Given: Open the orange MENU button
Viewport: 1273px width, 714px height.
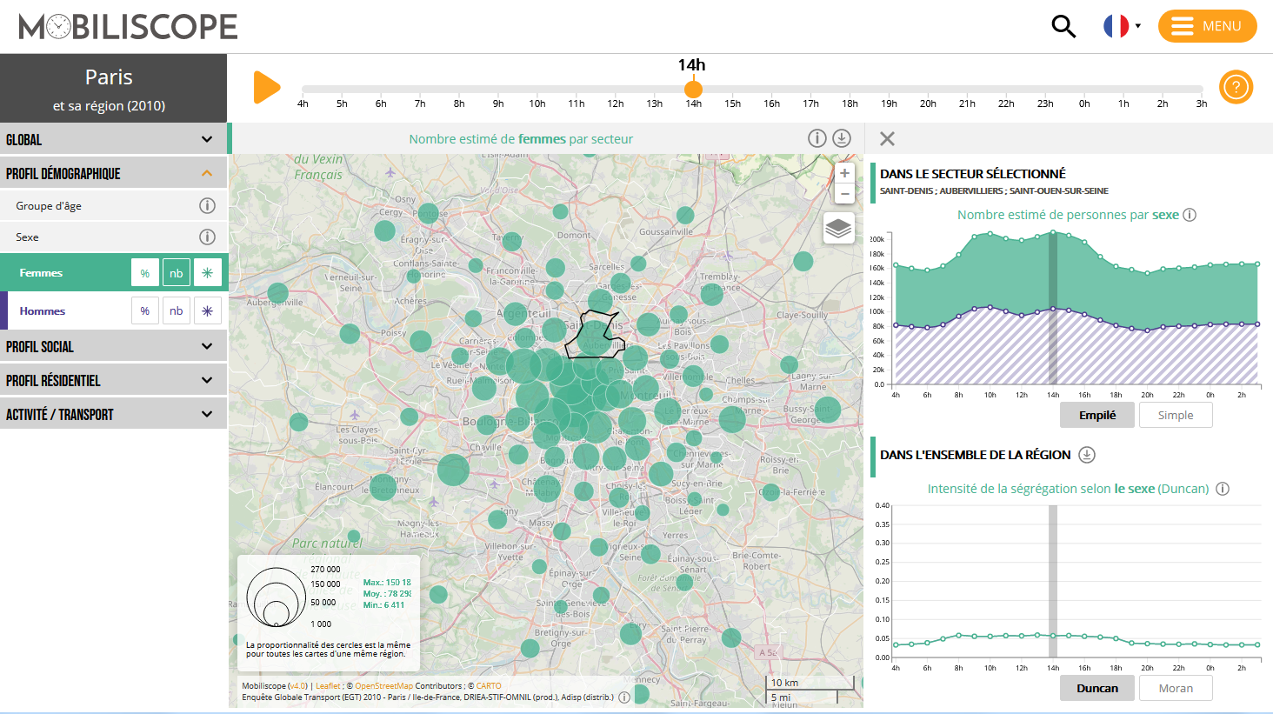Looking at the screenshot, I should tap(1207, 26).
